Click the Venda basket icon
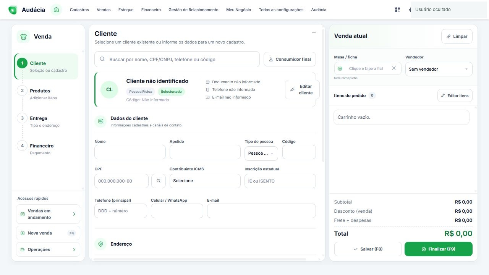The width and height of the screenshot is (489, 275). (x=23, y=37)
